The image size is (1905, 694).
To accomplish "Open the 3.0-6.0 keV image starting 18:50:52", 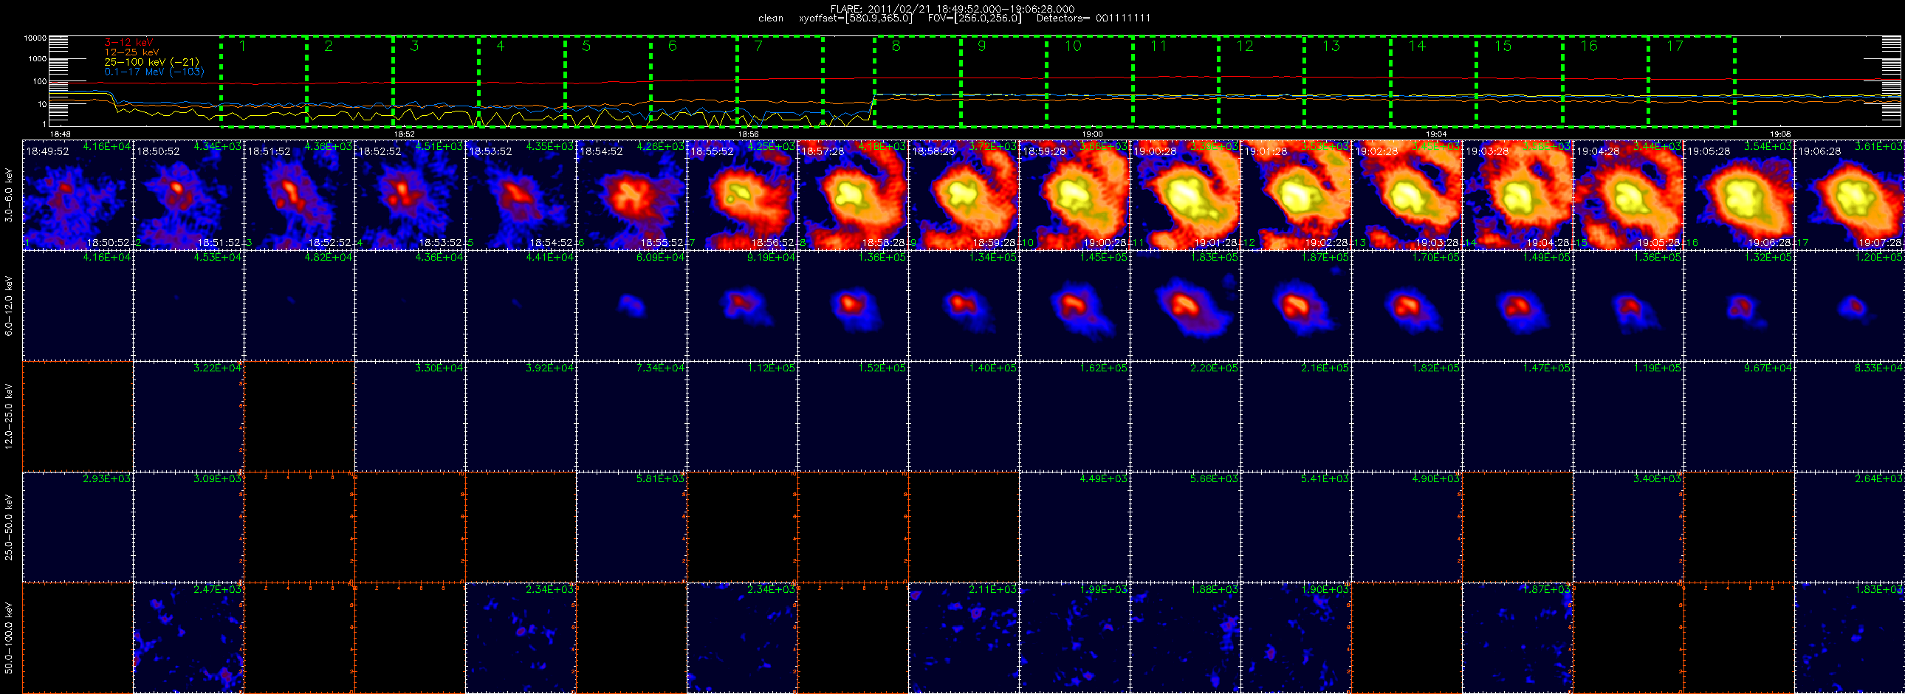I will pyautogui.click(x=188, y=194).
